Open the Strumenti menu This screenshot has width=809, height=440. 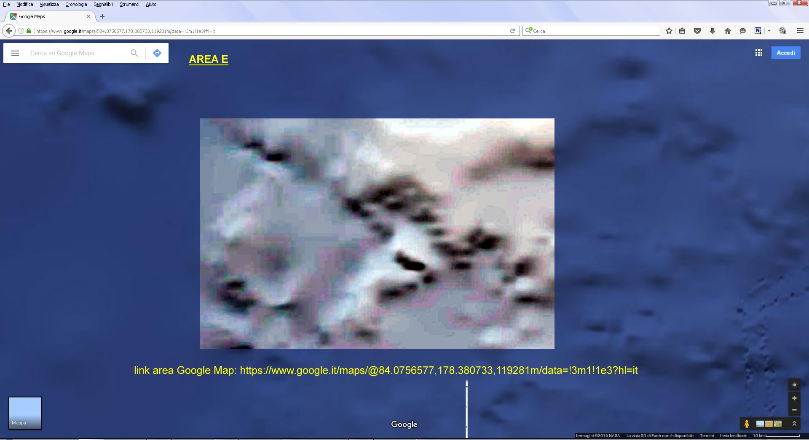[x=129, y=4]
